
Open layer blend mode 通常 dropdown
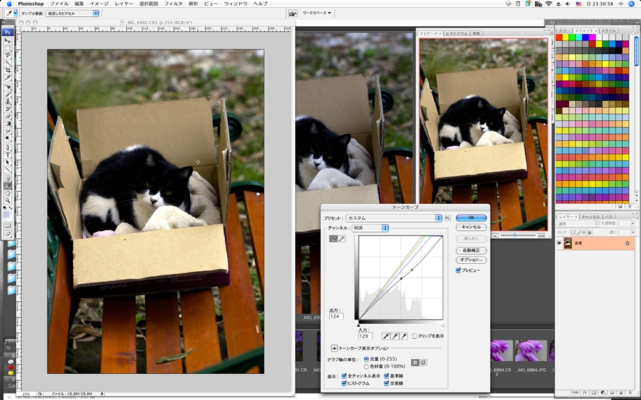pyautogui.click(x=578, y=224)
